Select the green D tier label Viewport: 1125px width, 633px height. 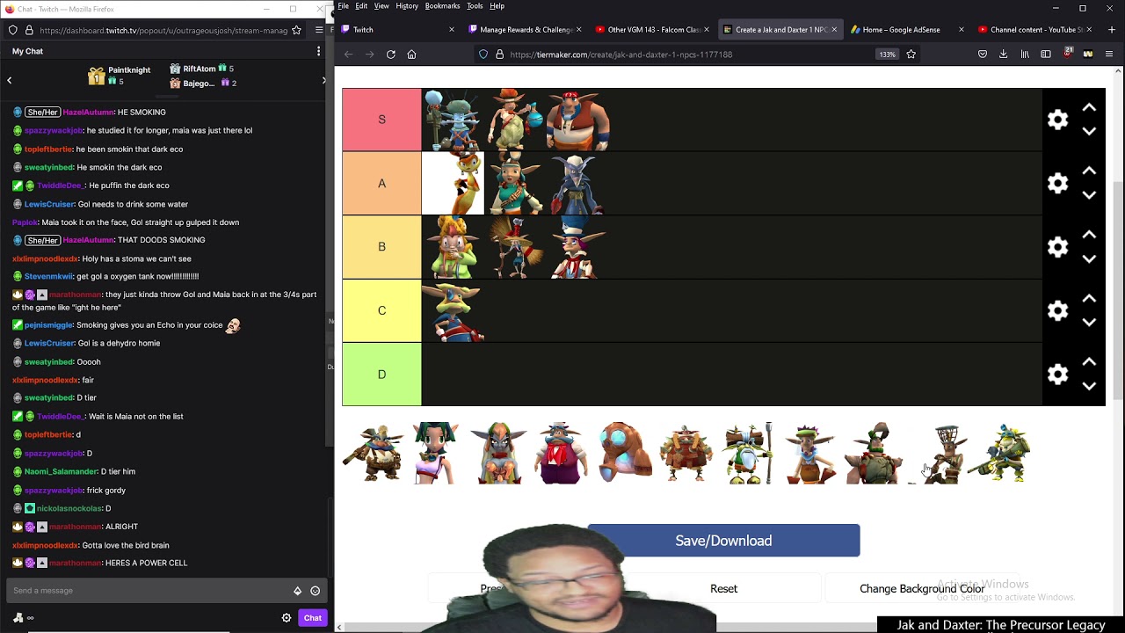click(x=381, y=375)
